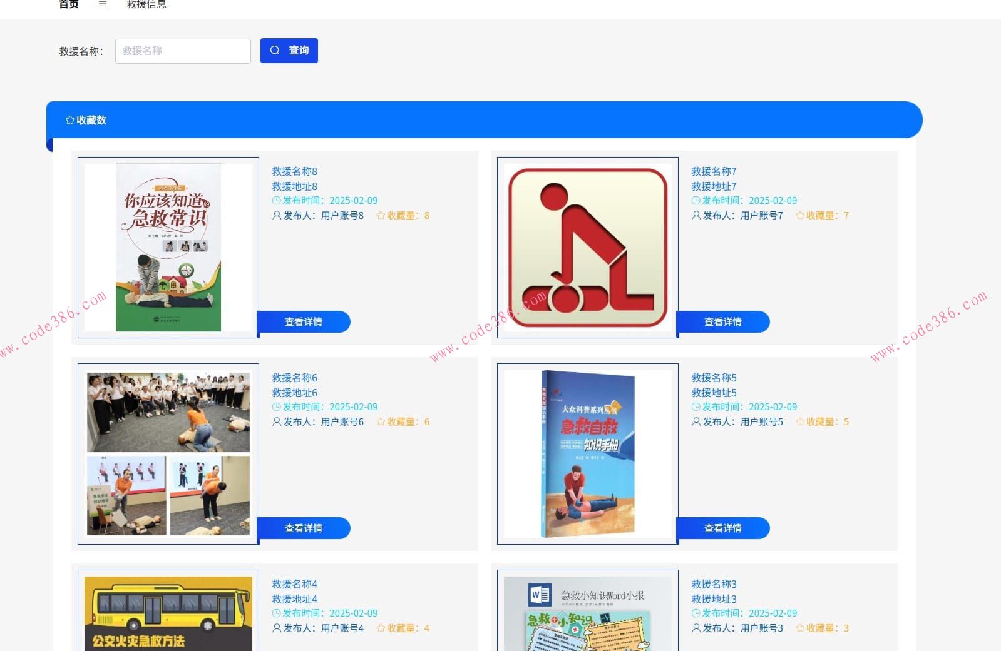Click the 救援名称5 title text
The width and height of the screenshot is (1001, 651).
coord(714,378)
